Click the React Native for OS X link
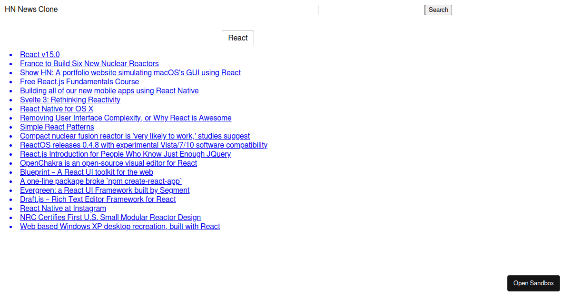The width and height of the screenshot is (571, 300). (57, 109)
